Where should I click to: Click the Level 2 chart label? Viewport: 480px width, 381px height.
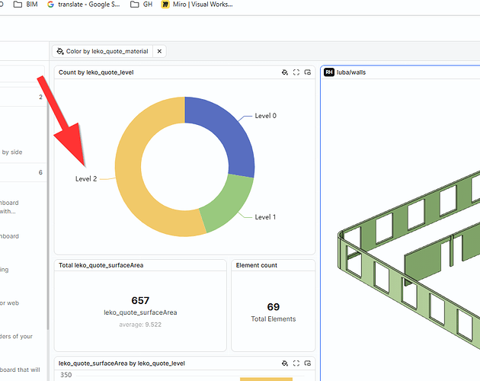click(86, 179)
